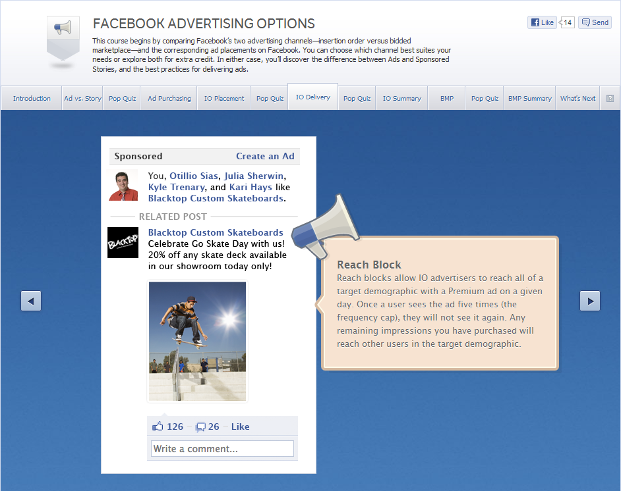Open the Pop Quiz tab after Ad vs. Story
This screenshot has width=621, height=491.
(x=122, y=99)
